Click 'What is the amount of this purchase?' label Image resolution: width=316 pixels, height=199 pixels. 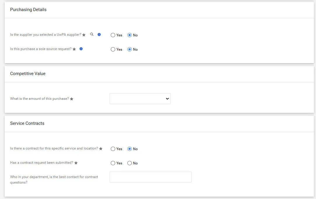click(x=40, y=99)
